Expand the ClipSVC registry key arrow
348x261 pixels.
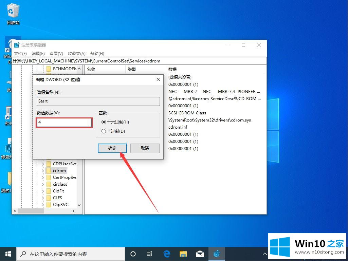click(43, 205)
